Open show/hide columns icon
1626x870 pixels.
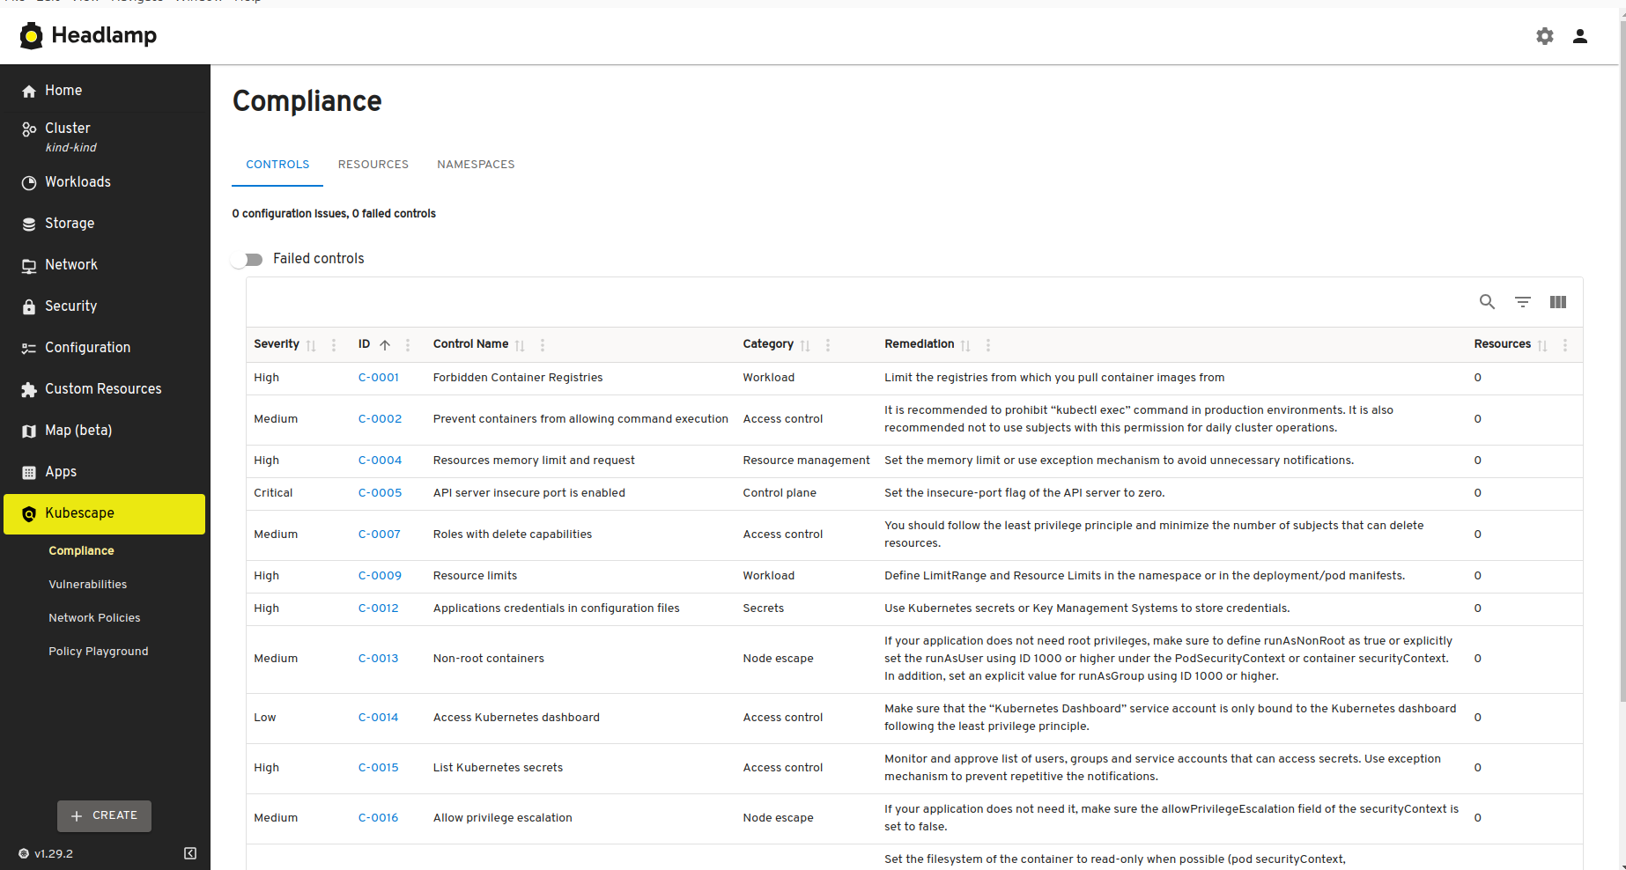pyautogui.click(x=1557, y=302)
